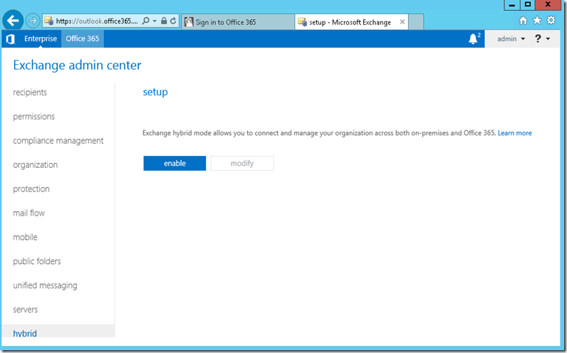The image size is (567, 353).
Task: Click the Exchange admin center heading
Action: (x=77, y=65)
